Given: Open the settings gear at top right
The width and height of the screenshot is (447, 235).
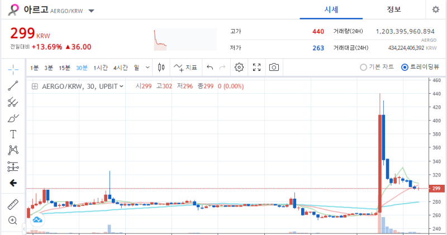Looking at the screenshot, I should pos(436,9).
